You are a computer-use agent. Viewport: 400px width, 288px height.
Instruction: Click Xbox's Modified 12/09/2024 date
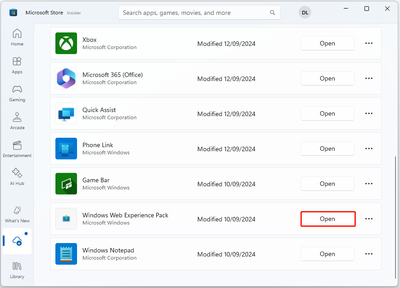point(226,44)
